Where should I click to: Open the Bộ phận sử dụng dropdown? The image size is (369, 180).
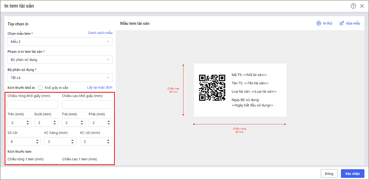(60, 78)
